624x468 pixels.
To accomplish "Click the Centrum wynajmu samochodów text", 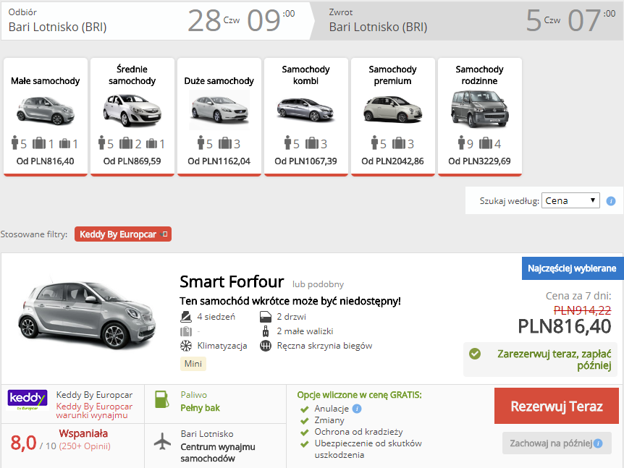I will click(x=218, y=453).
